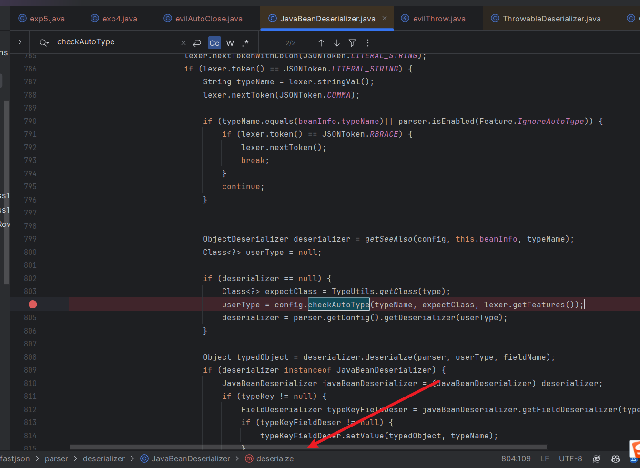Screen dimensions: 640x468
Task: Click fastjson in the breadcrumb
Action: point(15,458)
